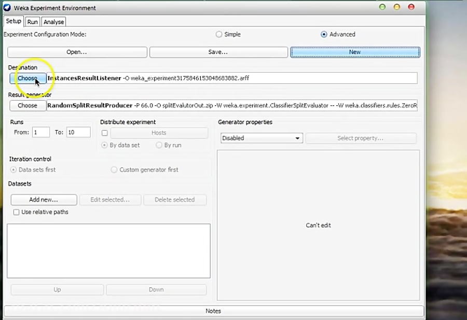
Task: Click the Weka icon in the title bar
Action: pos(6,8)
